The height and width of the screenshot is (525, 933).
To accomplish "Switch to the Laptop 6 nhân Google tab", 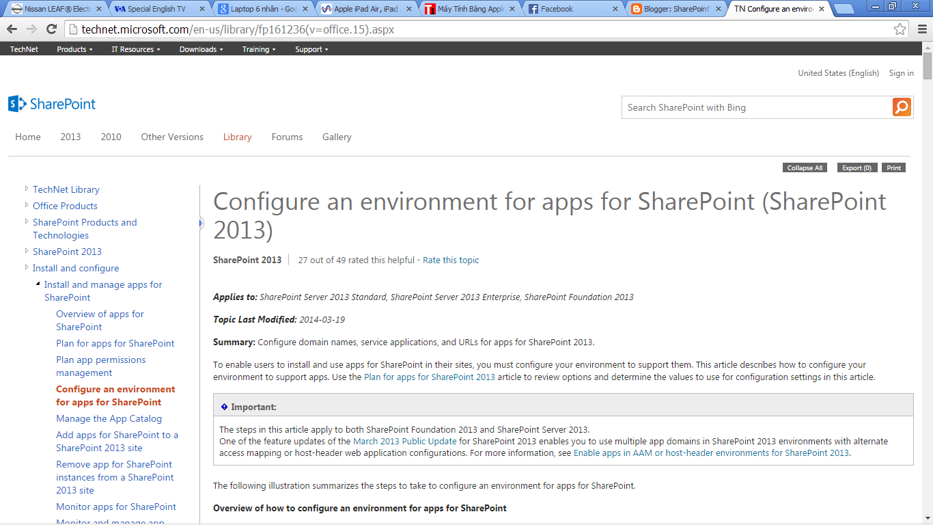I will pyautogui.click(x=264, y=9).
